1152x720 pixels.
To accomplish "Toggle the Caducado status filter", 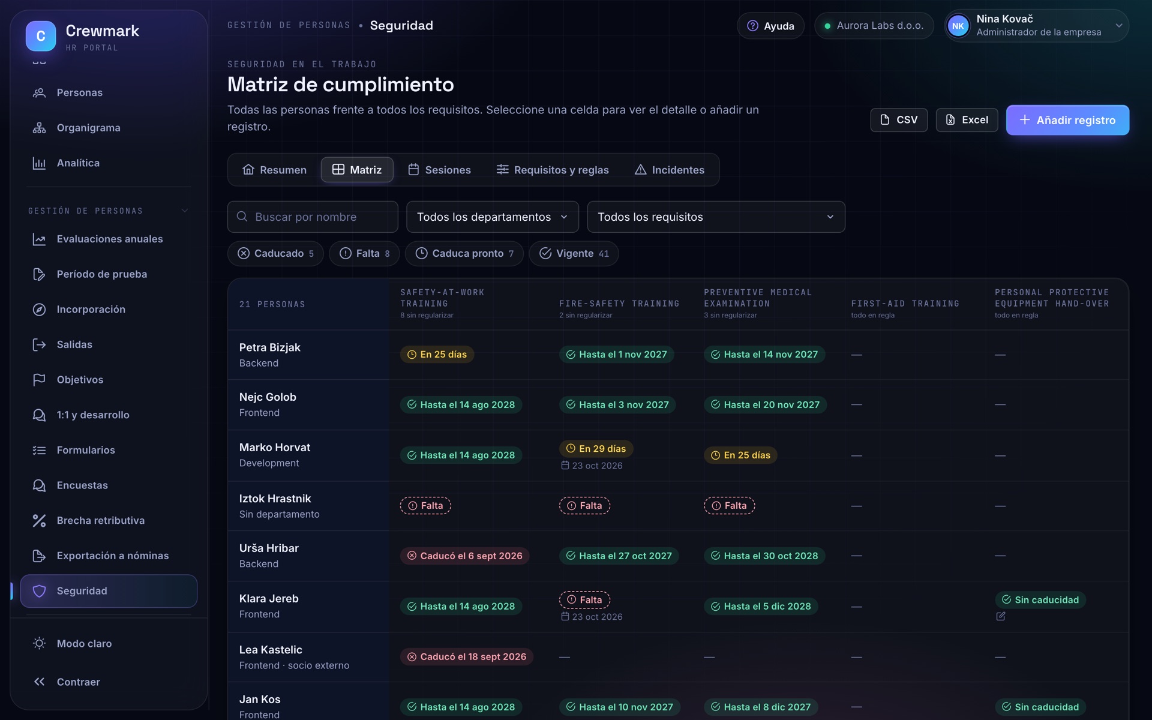I will (275, 253).
